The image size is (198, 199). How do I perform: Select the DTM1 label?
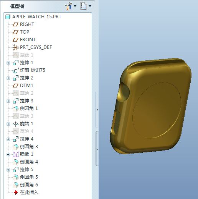click(x=26, y=86)
